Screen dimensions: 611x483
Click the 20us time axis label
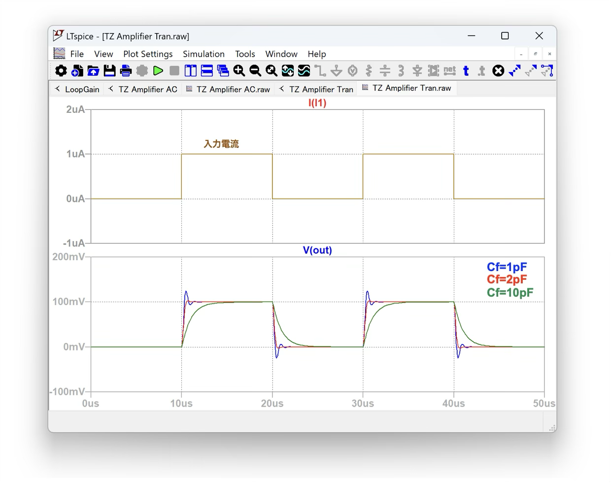pyautogui.click(x=272, y=404)
